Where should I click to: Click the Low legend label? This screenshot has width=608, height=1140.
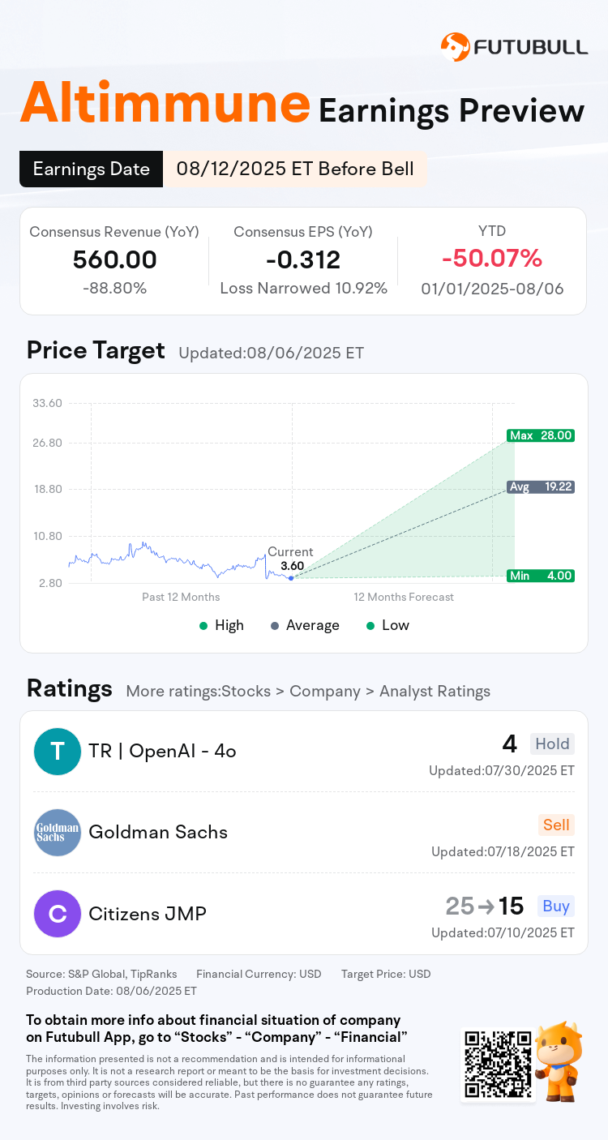[396, 625]
